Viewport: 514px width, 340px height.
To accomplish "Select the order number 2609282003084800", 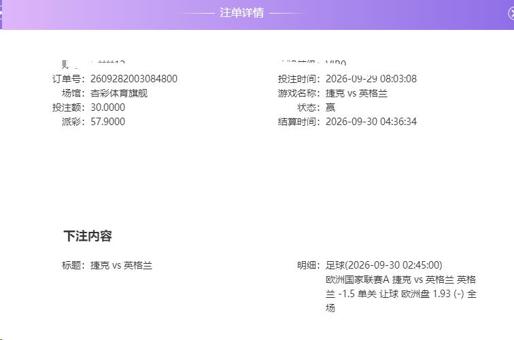I will pyautogui.click(x=134, y=79).
